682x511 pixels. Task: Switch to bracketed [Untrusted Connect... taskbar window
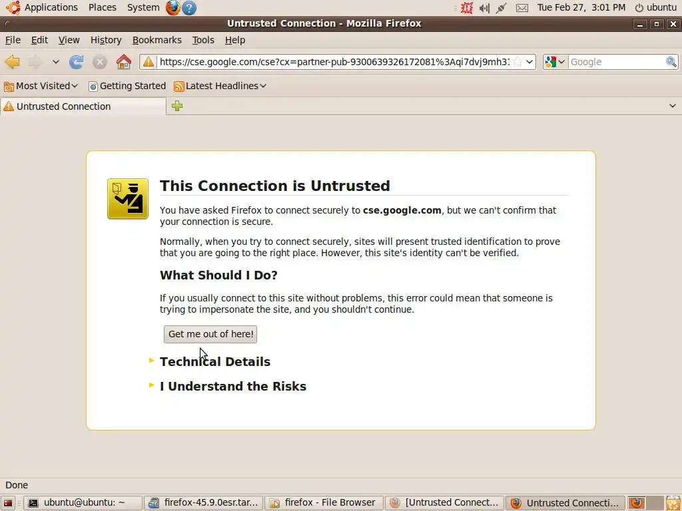click(444, 503)
